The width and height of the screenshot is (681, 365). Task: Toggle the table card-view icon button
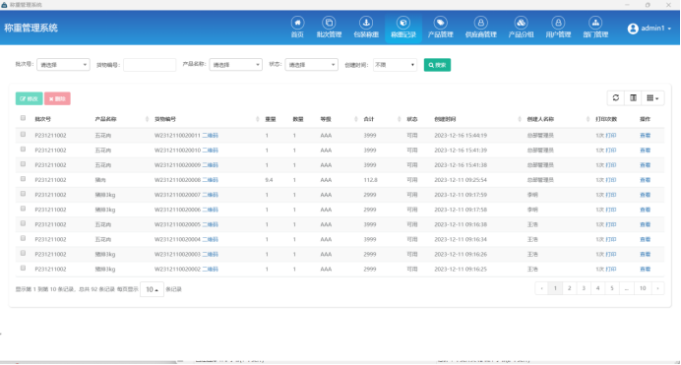click(633, 98)
